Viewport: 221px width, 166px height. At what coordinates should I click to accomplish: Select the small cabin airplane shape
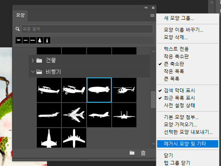point(49,90)
